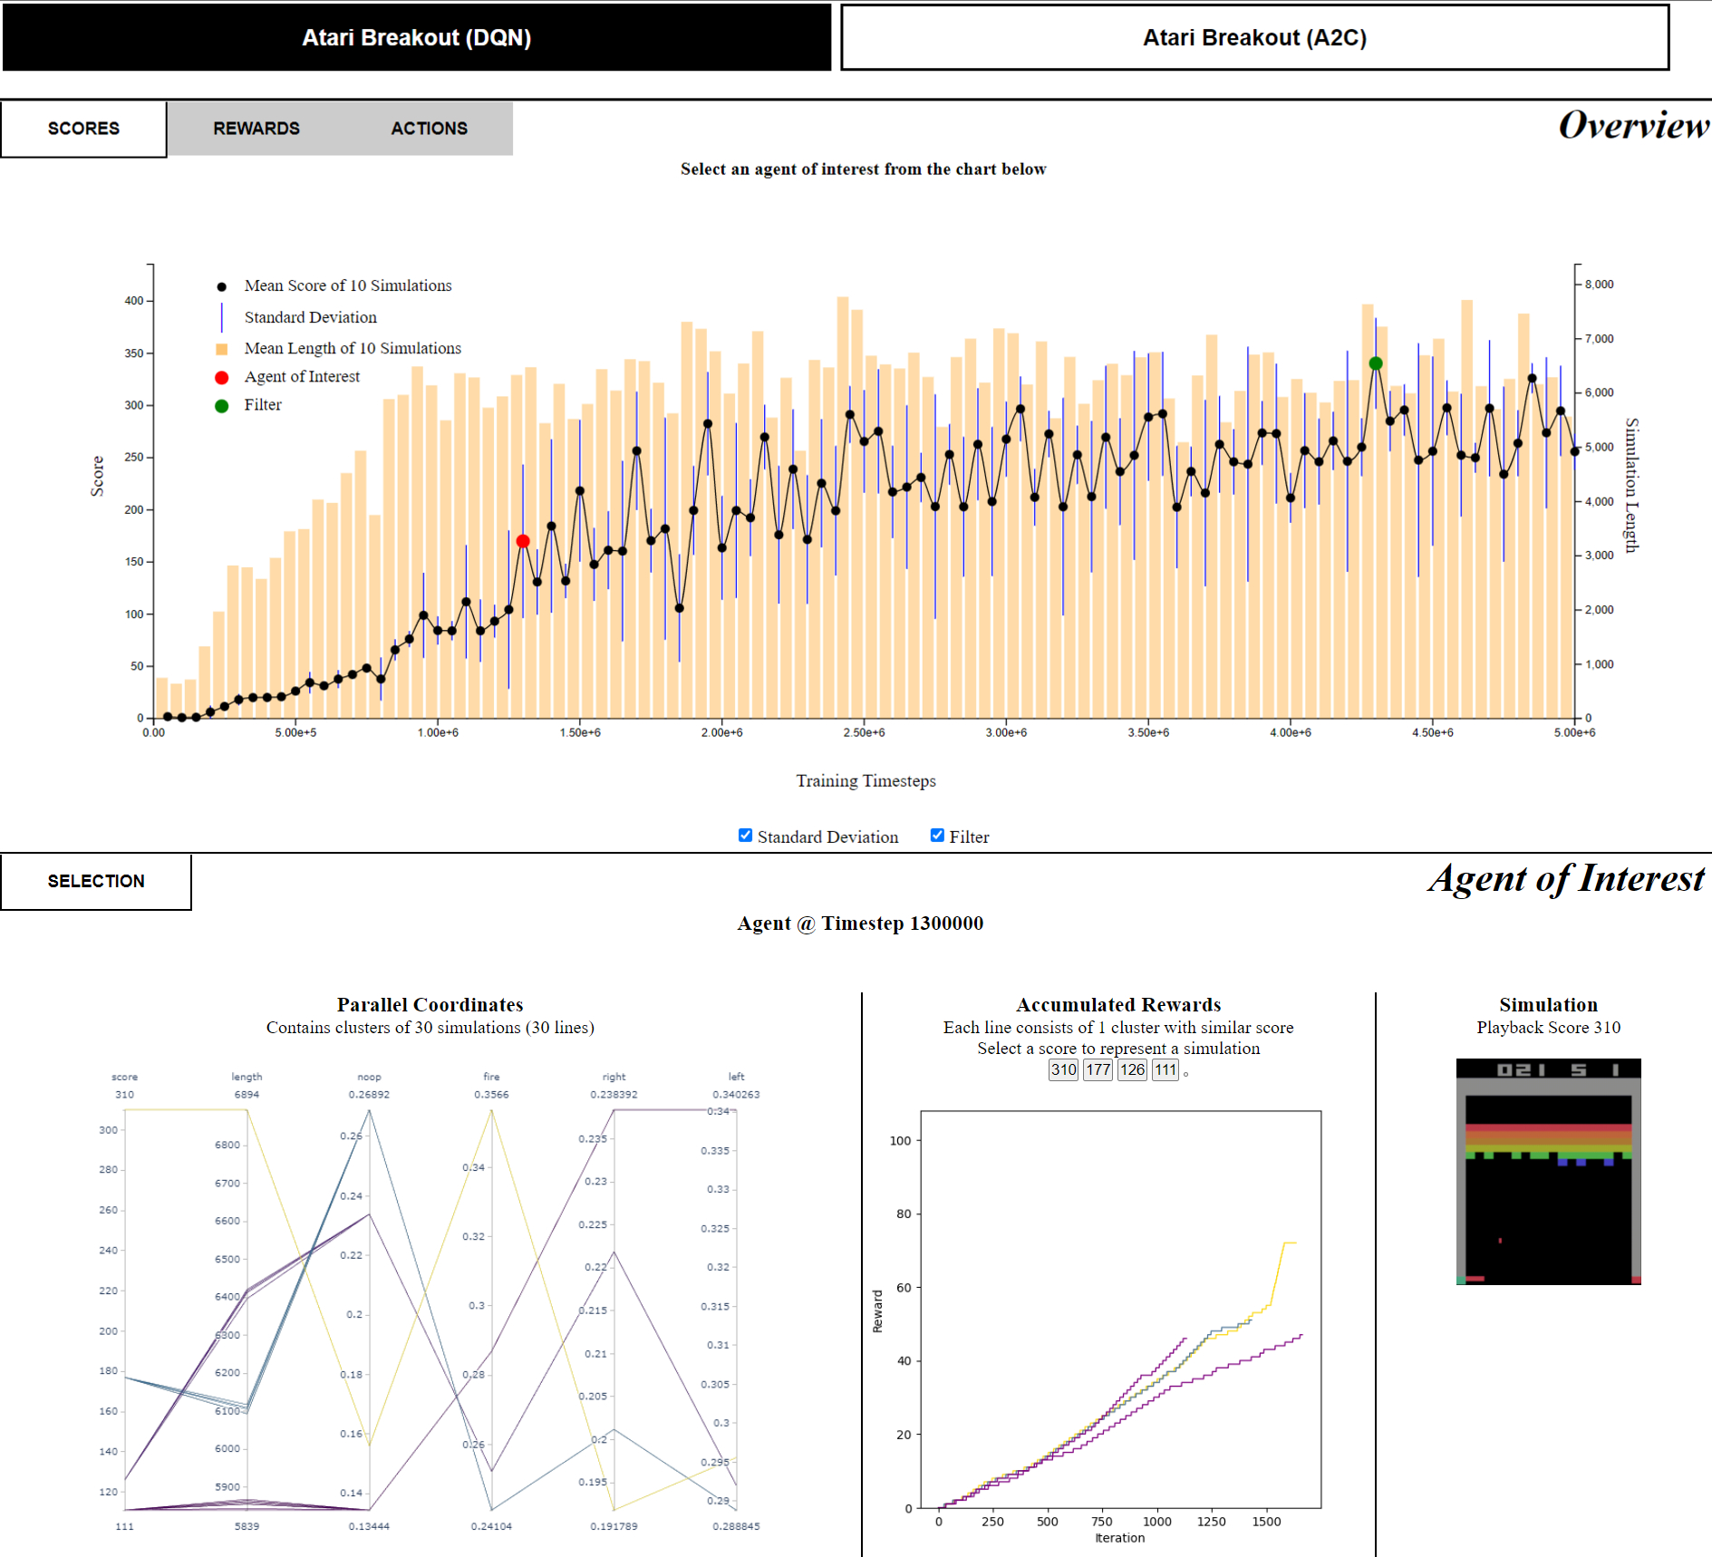Screen dimensions: 1712x1557
Task: Click the '2.50e+6' x-axis tick label
Action: point(864,732)
